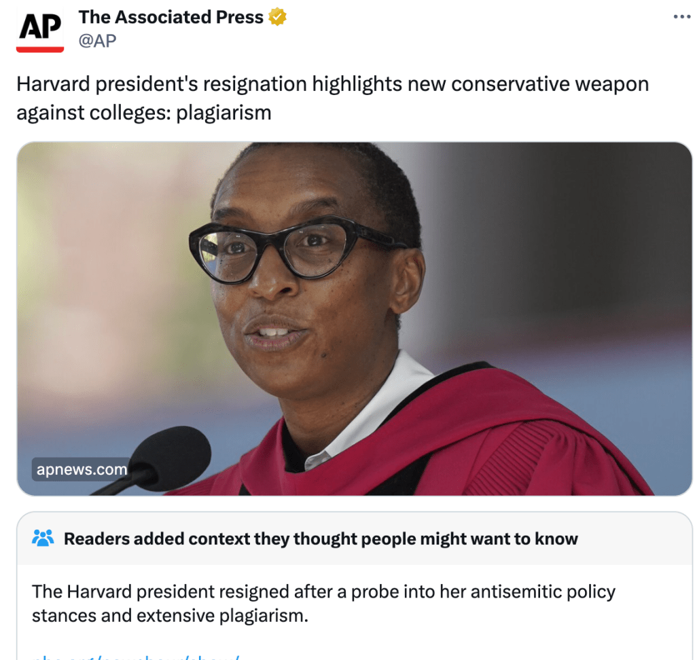Click 'conservative weapon' in the tweet text
Screen dimensions: 695x660
pos(550,84)
